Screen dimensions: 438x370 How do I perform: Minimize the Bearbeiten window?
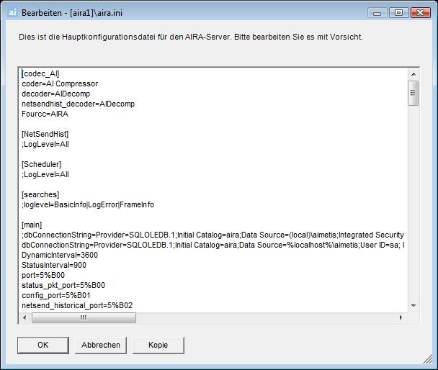[377, 13]
